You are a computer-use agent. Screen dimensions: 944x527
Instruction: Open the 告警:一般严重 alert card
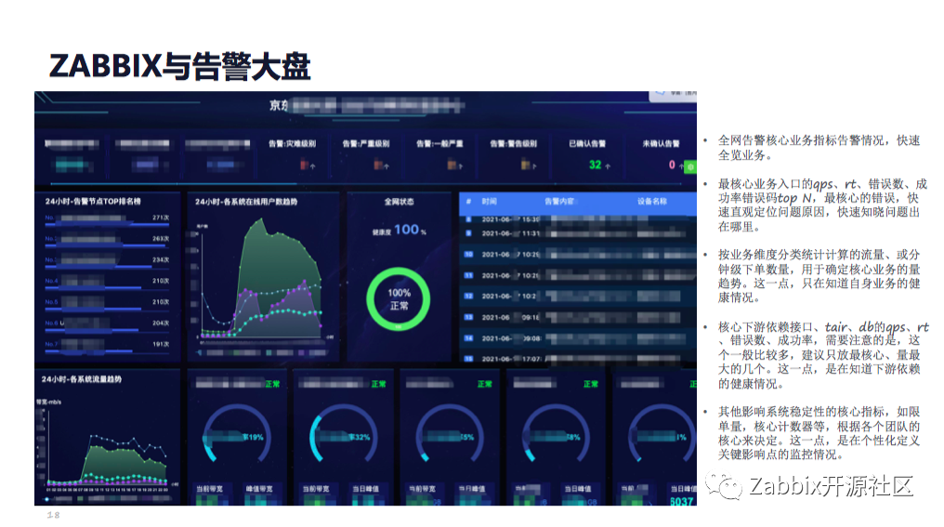click(x=440, y=155)
